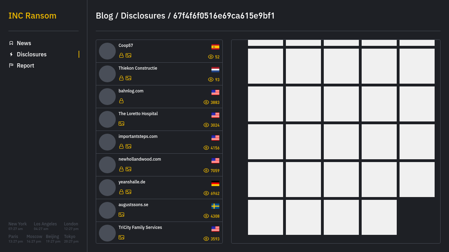Click the Spain flag on Coop57 row

click(x=215, y=47)
